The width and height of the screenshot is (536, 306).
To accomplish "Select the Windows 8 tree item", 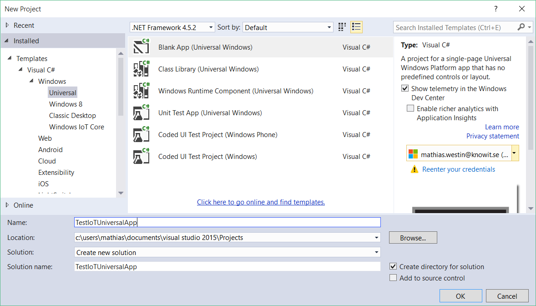I will tap(66, 104).
